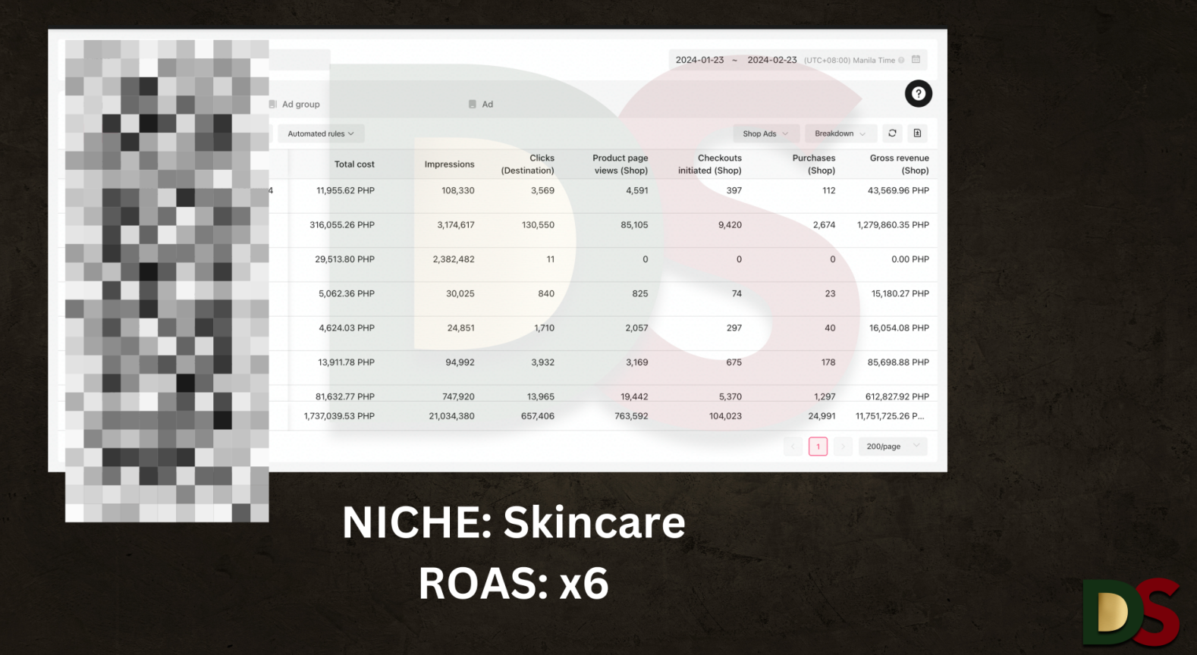Click the total impressions value 21,034,380
The height and width of the screenshot is (655, 1197).
pyautogui.click(x=451, y=415)
